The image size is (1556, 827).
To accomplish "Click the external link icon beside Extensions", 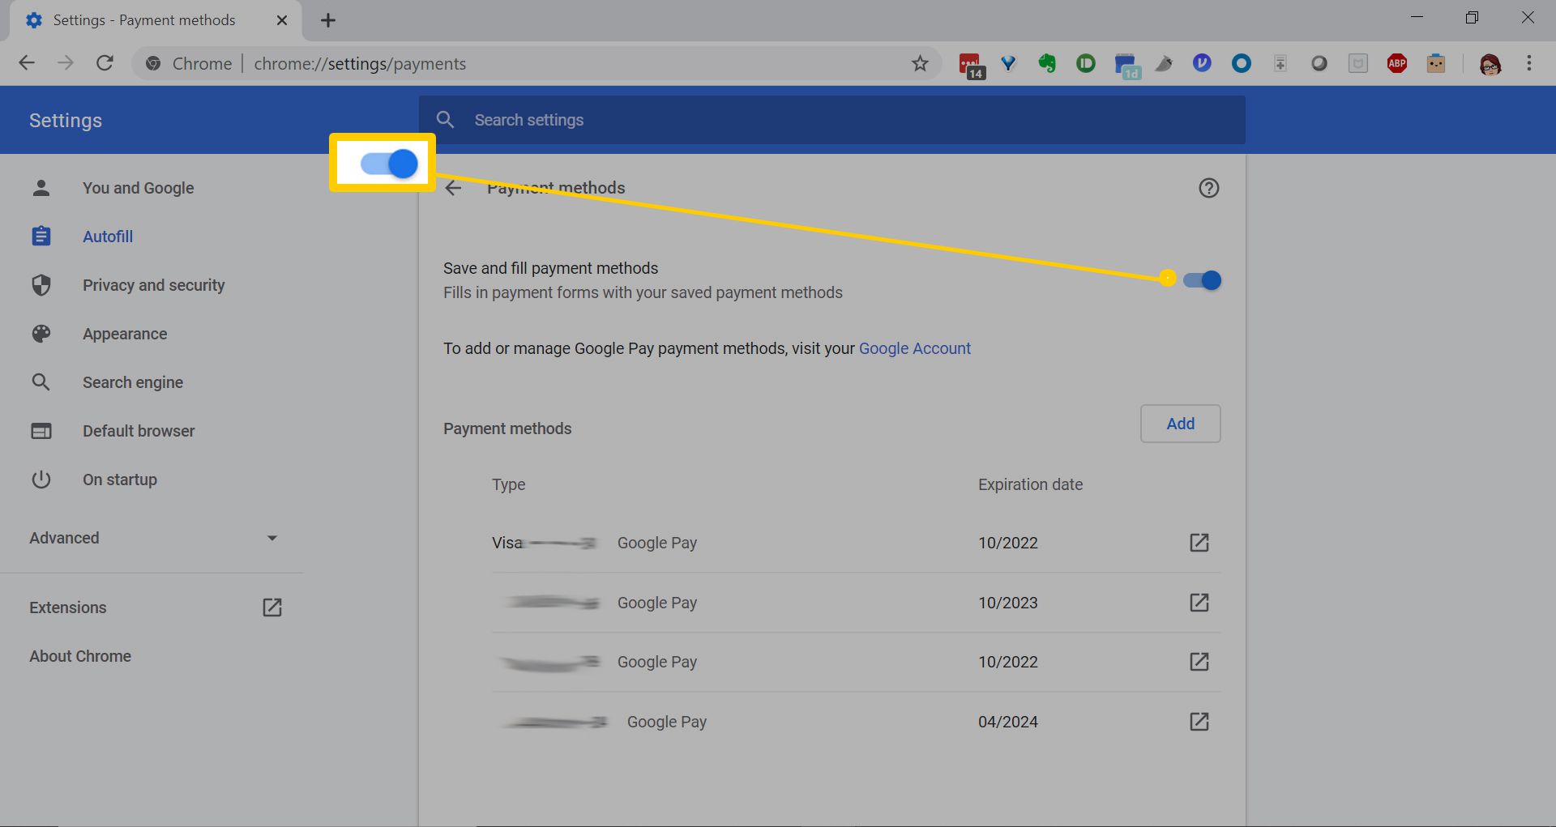I will 272,607.
